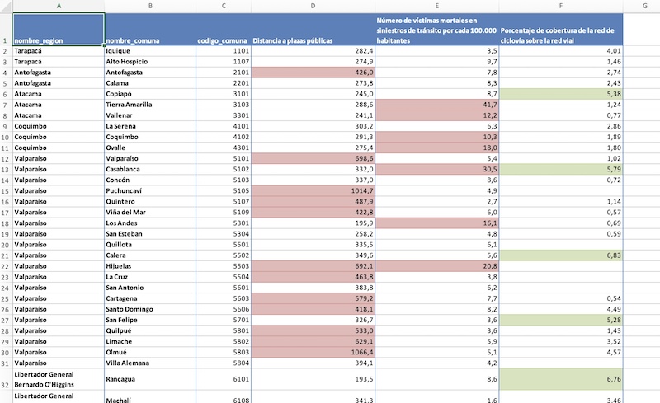This screenshot has height=403, width=660.
Task: Select column D header
Action: point(313,6)
